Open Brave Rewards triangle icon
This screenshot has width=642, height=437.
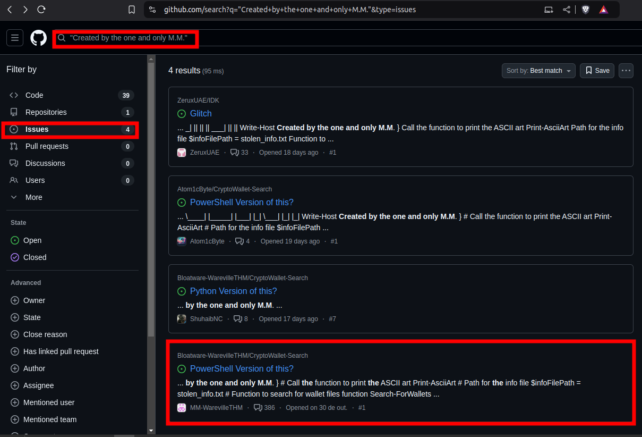(603, 10)
